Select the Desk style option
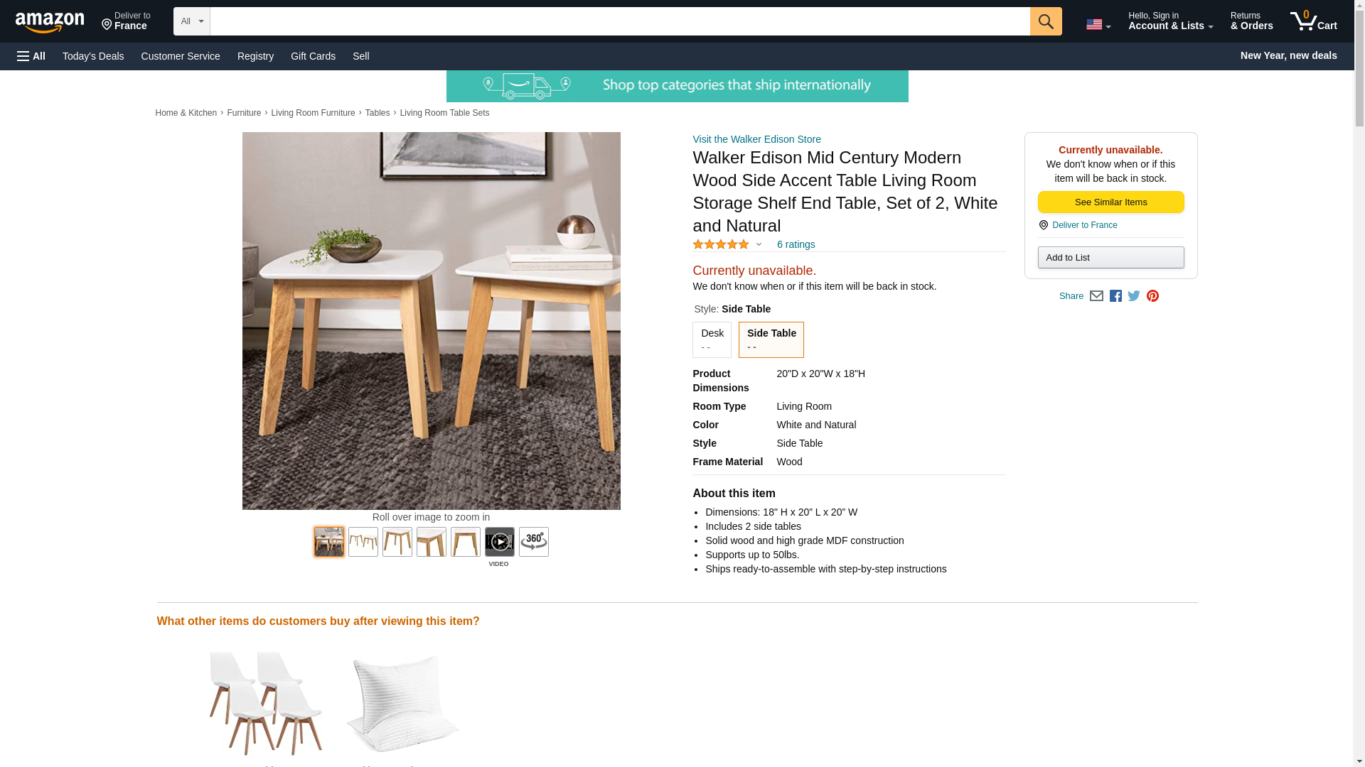1365x767 pixels. tap(712, 339)
